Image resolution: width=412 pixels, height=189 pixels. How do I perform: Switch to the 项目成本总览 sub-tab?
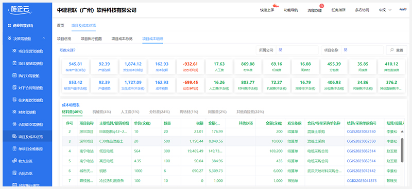click(x=122, y=39)
